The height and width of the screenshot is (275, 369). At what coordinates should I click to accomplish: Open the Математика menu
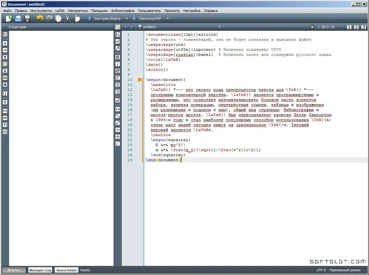78,11
